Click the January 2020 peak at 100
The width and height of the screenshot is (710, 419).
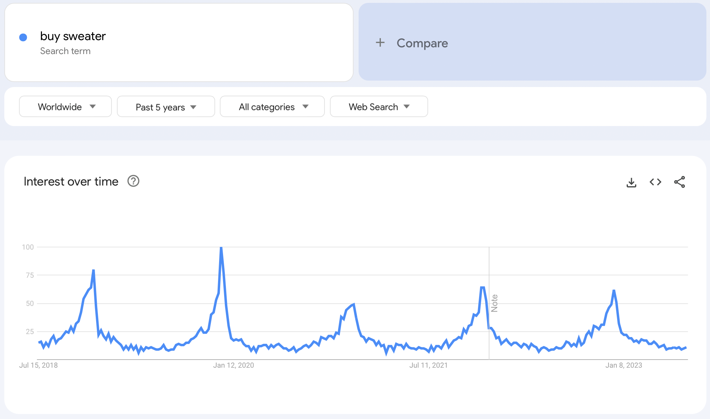[221, 248]
